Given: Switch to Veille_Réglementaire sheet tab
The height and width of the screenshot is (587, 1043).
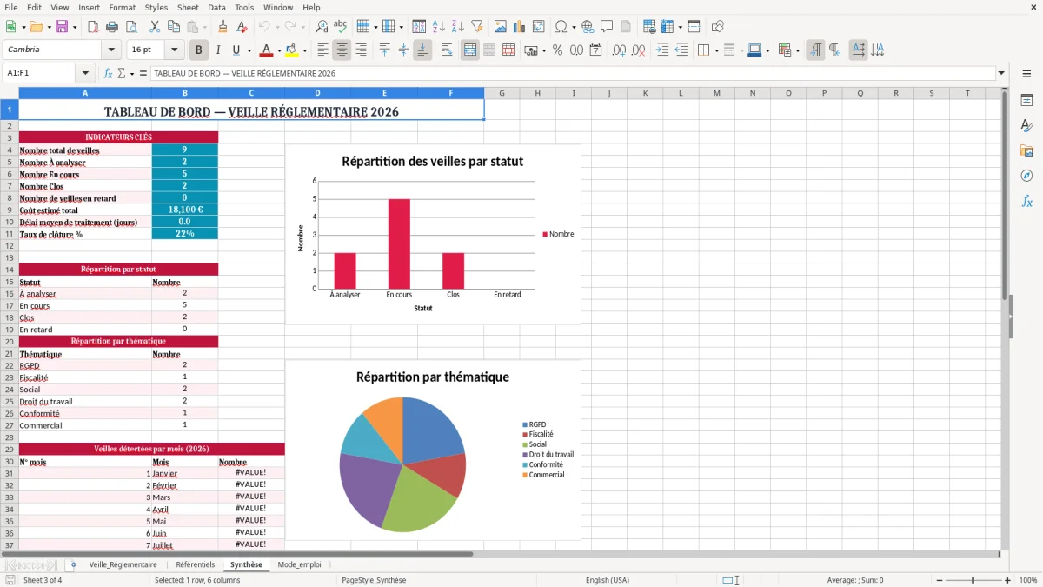Looking at the screenshot, I should 123,564.
